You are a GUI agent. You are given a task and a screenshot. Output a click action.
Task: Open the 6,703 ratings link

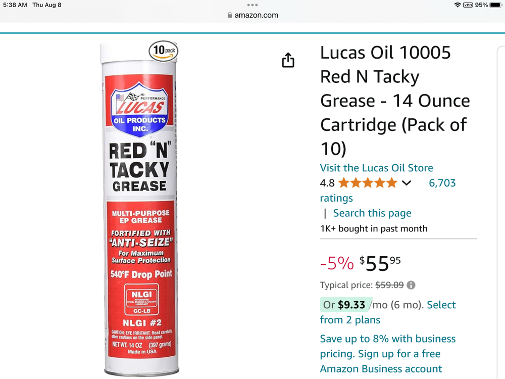click(442, 183)
